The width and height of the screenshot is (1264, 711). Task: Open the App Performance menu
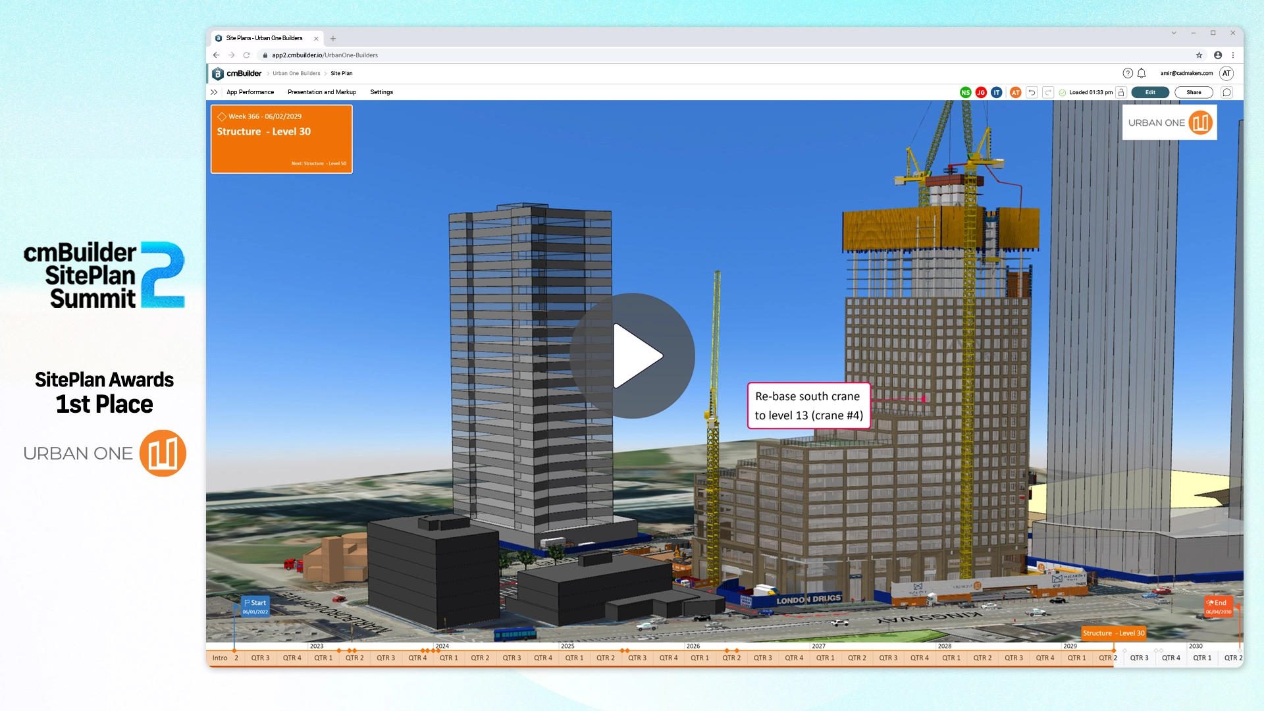click(250, 92)
